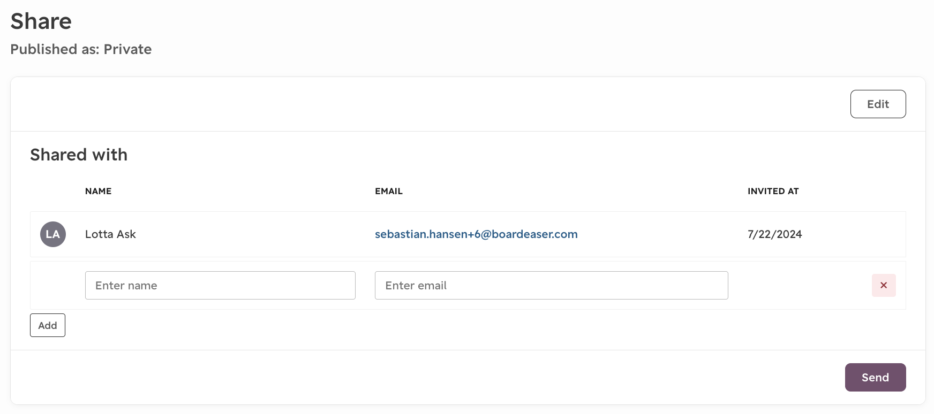Click the boardeaser.com domain in email link
This screenshot has height=414, width=934.
(534, 234)
